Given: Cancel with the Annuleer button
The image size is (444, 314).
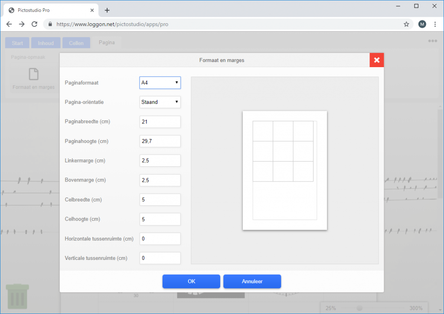Looking at the screenshot, I should point(252,282).
